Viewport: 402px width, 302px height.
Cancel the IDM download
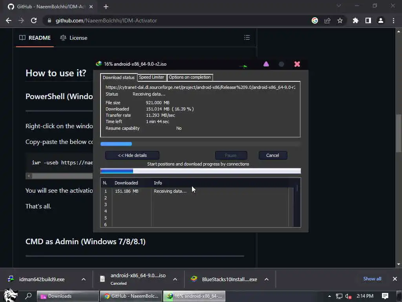coord(272,155)
